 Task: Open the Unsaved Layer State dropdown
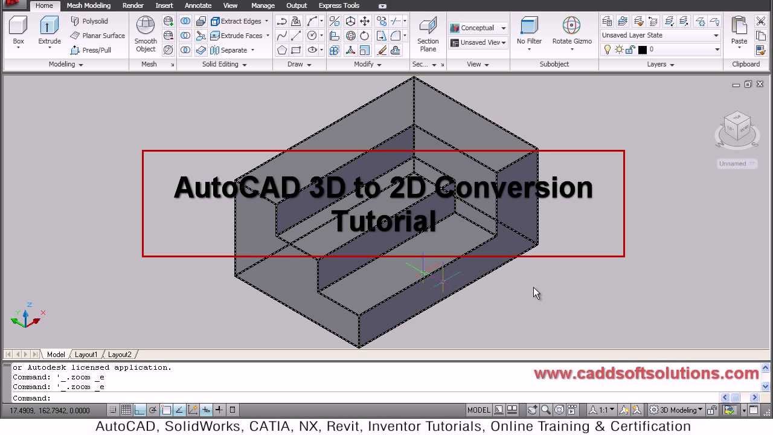pos(661,35)
